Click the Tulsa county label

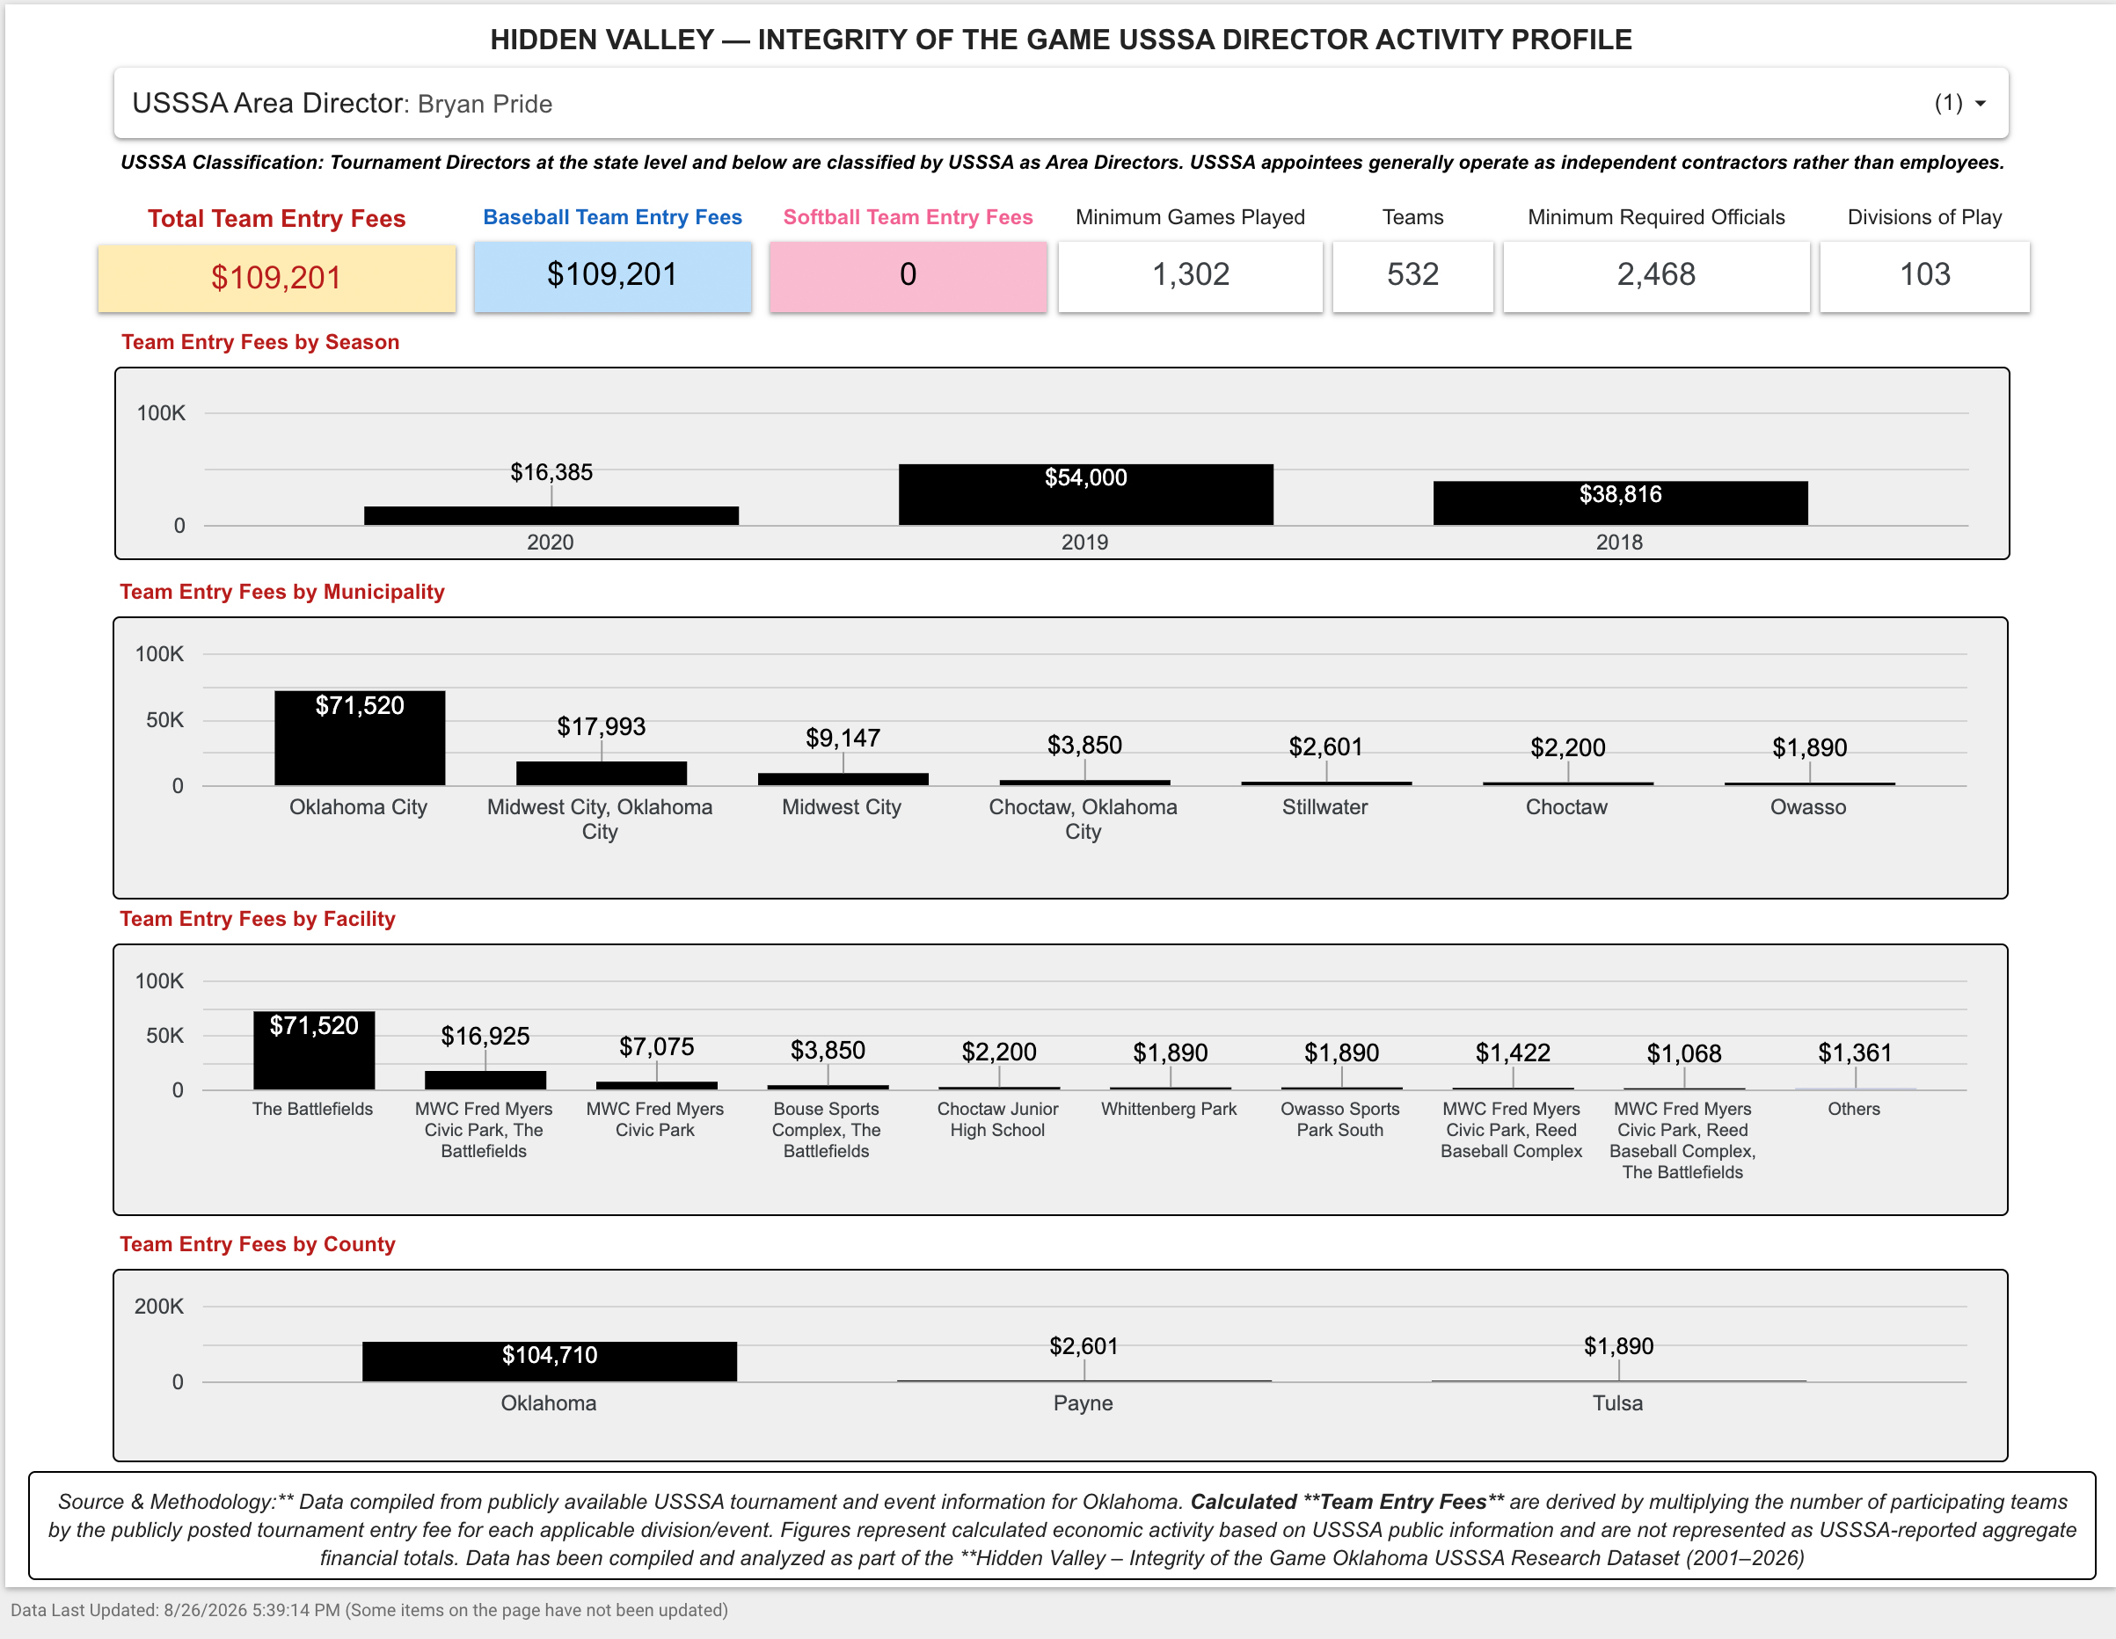pyautogui.click(x=1618, y=1403)
